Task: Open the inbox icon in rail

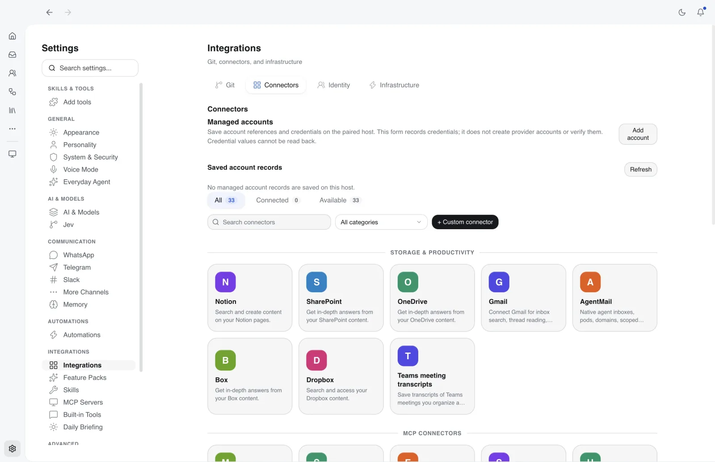Action: click(13, 55)
